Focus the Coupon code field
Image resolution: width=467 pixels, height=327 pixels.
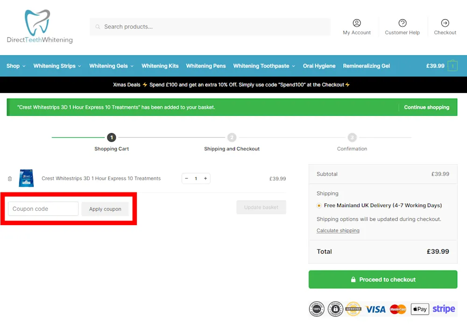click(x=43, y=209)
